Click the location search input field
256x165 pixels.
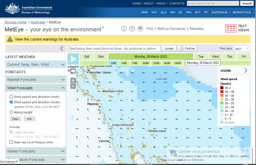(x=114, y=48)
